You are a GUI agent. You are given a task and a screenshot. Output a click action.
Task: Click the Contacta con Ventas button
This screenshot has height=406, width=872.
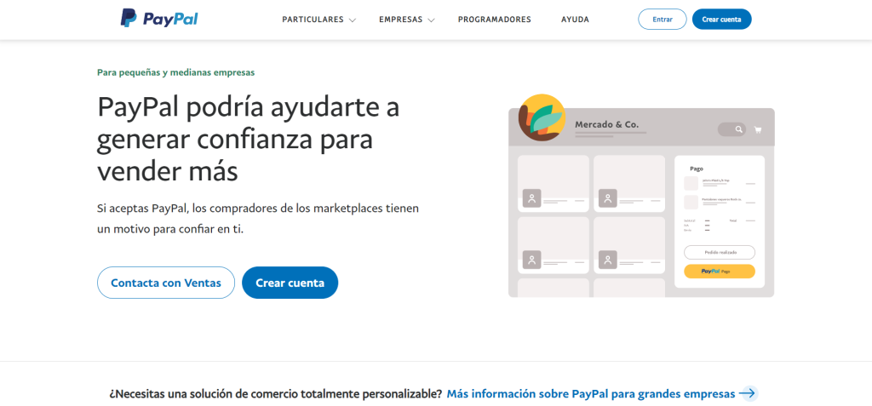point(166,283)
